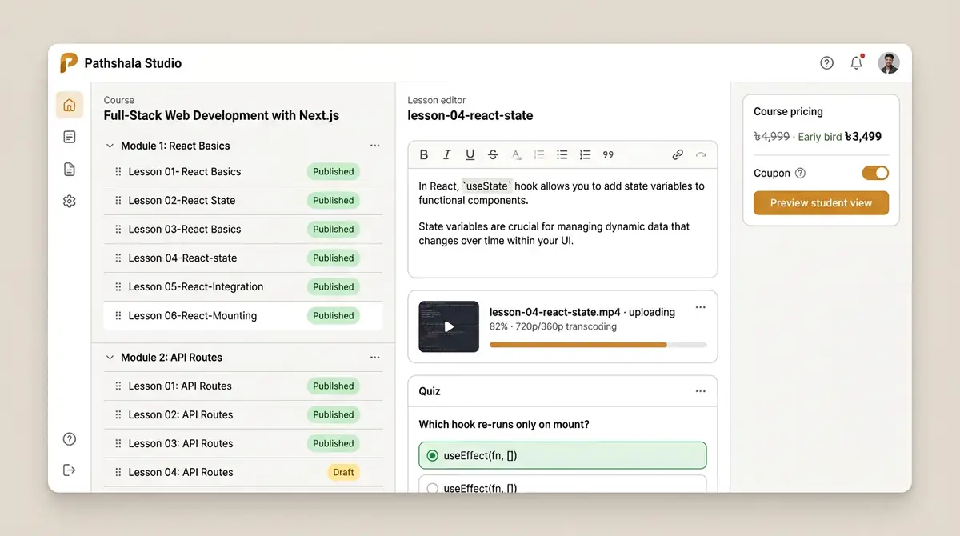Click the course title Full-Stack Web Development with Next.js
This screenshot has width=960, height=536.
pos(222,115)
